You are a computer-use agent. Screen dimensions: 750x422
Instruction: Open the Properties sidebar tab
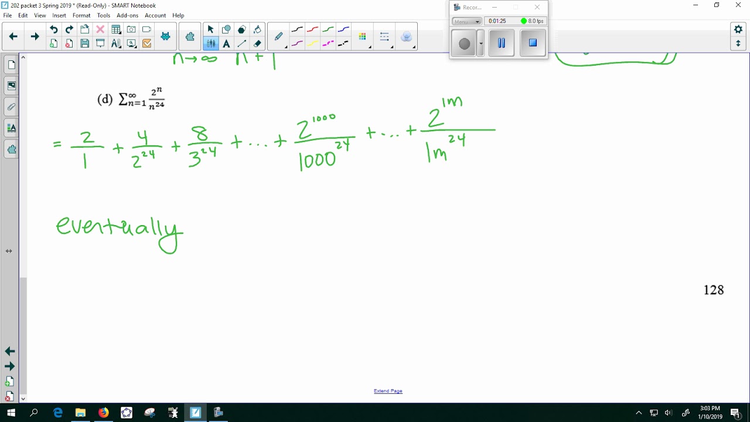[x=11, y=128]
